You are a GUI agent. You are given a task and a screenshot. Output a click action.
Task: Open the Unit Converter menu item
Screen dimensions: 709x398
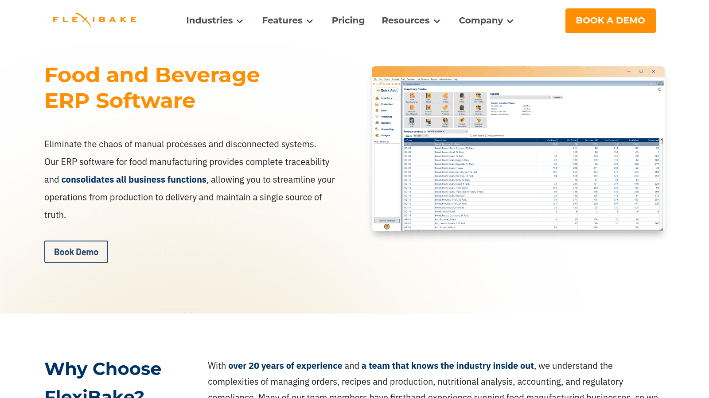[x=423, y=79]
